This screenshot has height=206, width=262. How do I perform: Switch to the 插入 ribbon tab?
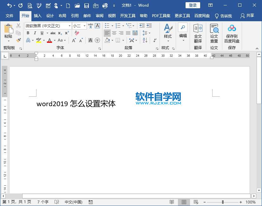click(37, 16)
